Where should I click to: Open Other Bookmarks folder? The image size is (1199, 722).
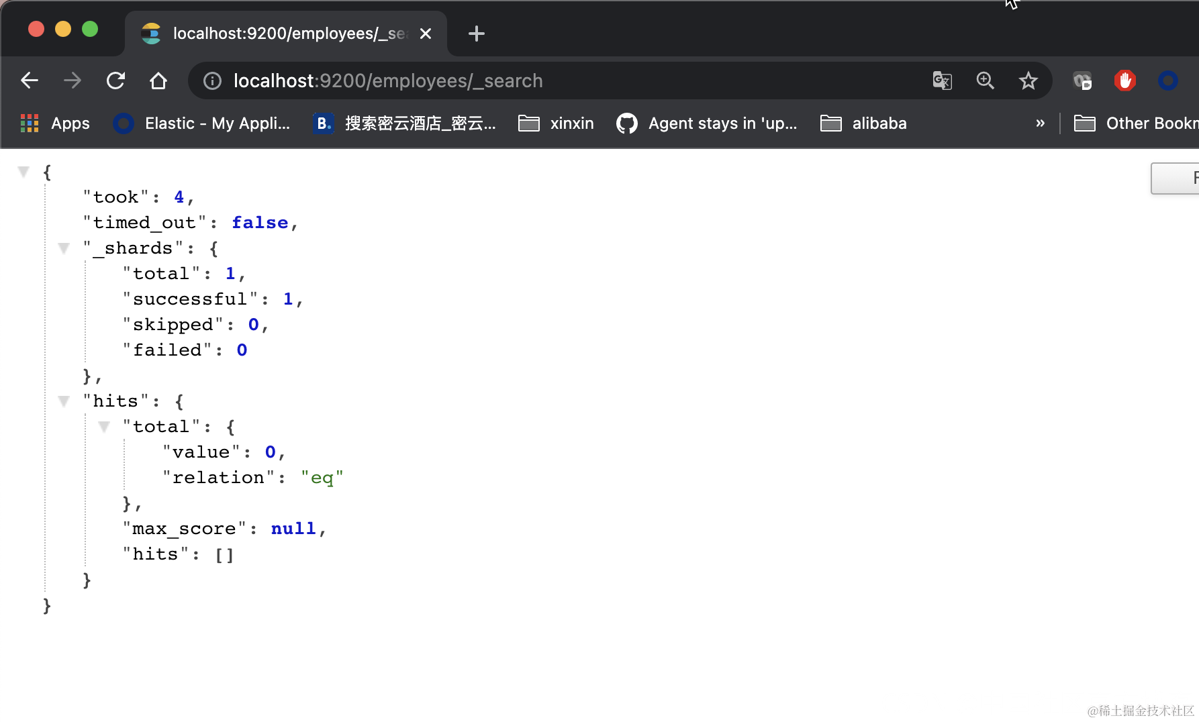point(1136,123)
